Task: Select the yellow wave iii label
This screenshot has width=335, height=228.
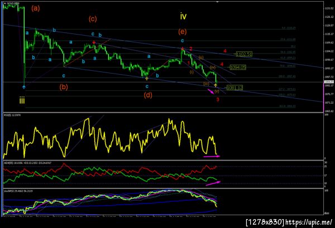Action: point(22,100)
